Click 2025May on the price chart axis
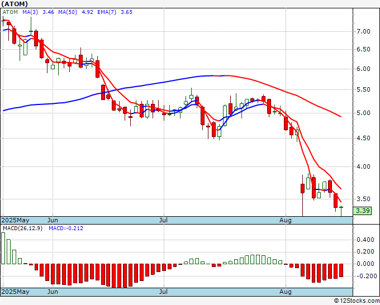The height and width of the screenshot is (305, 380). pyautogui.click(x=15, y=220)
